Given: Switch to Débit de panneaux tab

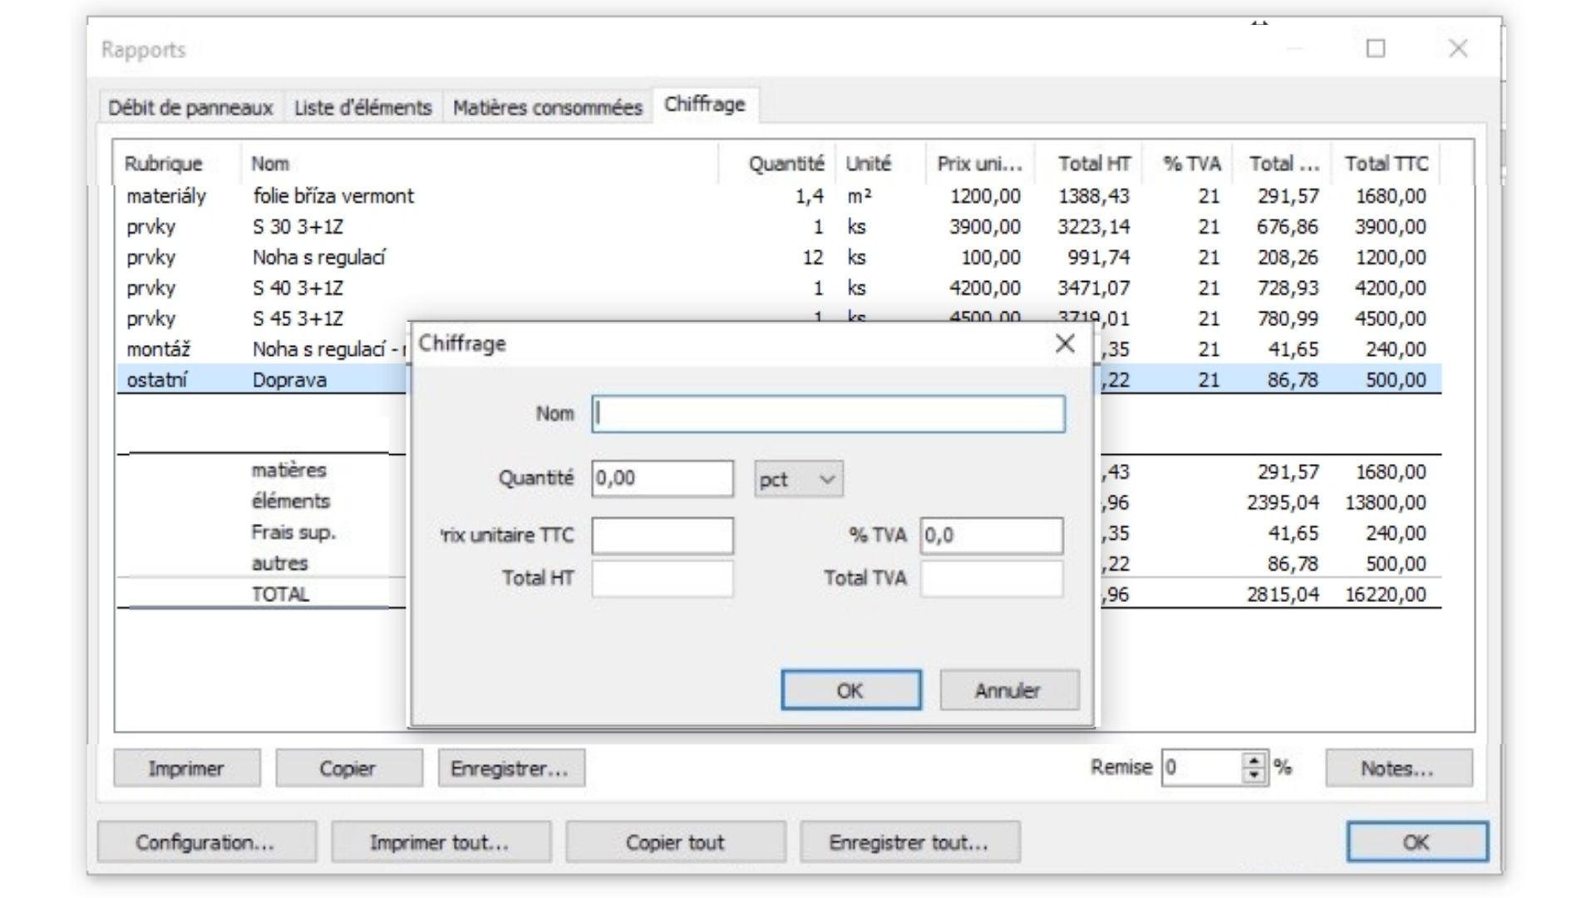Looking at the screenshot, I should click(x=190, y=107).
